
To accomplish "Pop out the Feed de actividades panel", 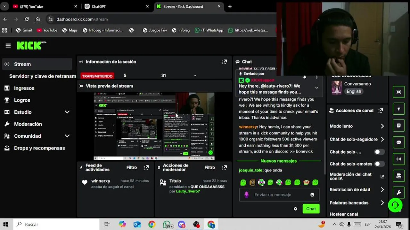I will (146, 167).
